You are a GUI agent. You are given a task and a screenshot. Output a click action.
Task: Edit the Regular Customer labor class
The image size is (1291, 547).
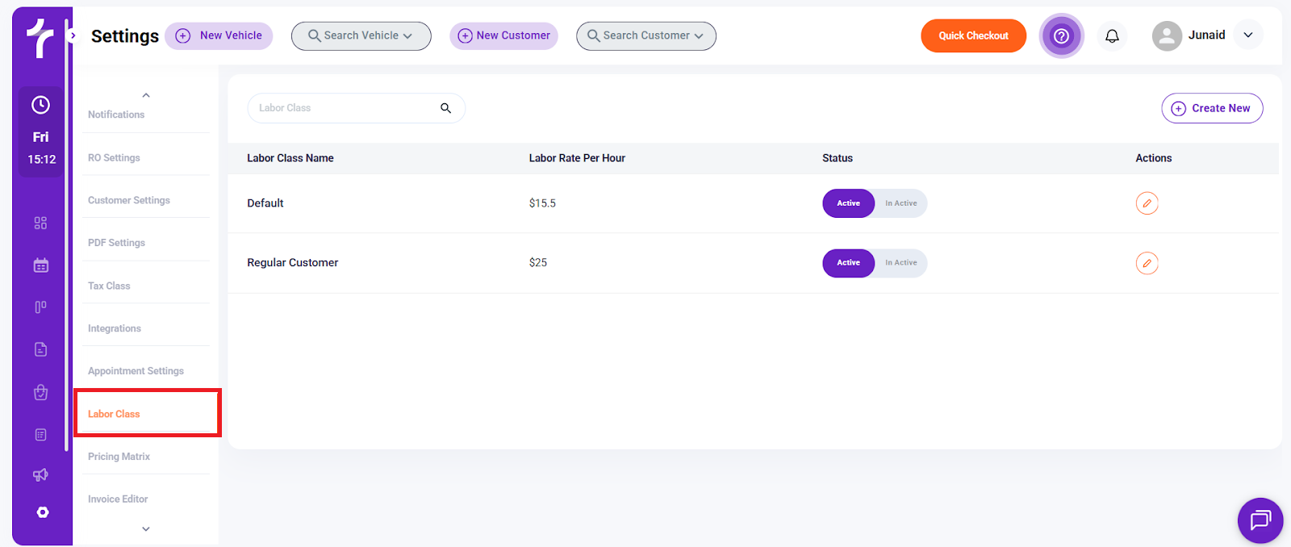[1147, 263]
